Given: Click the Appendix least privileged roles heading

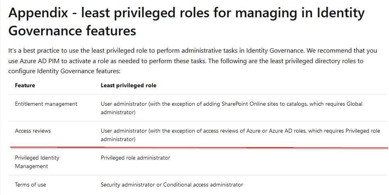Looking at the screenshot, I should [187, 22].
